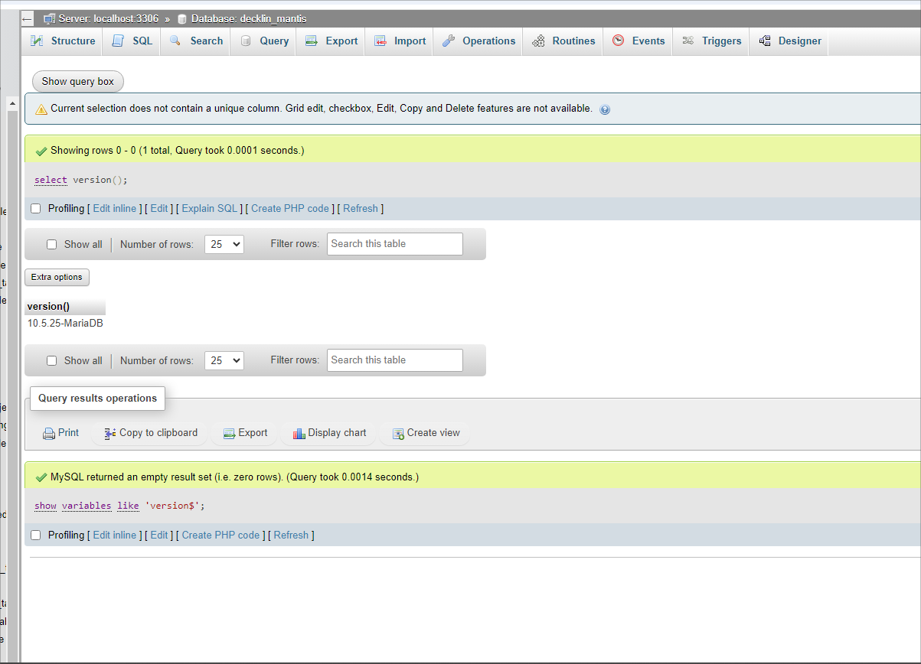
Task: Click the Display chart icon
Action: point(299,434)
